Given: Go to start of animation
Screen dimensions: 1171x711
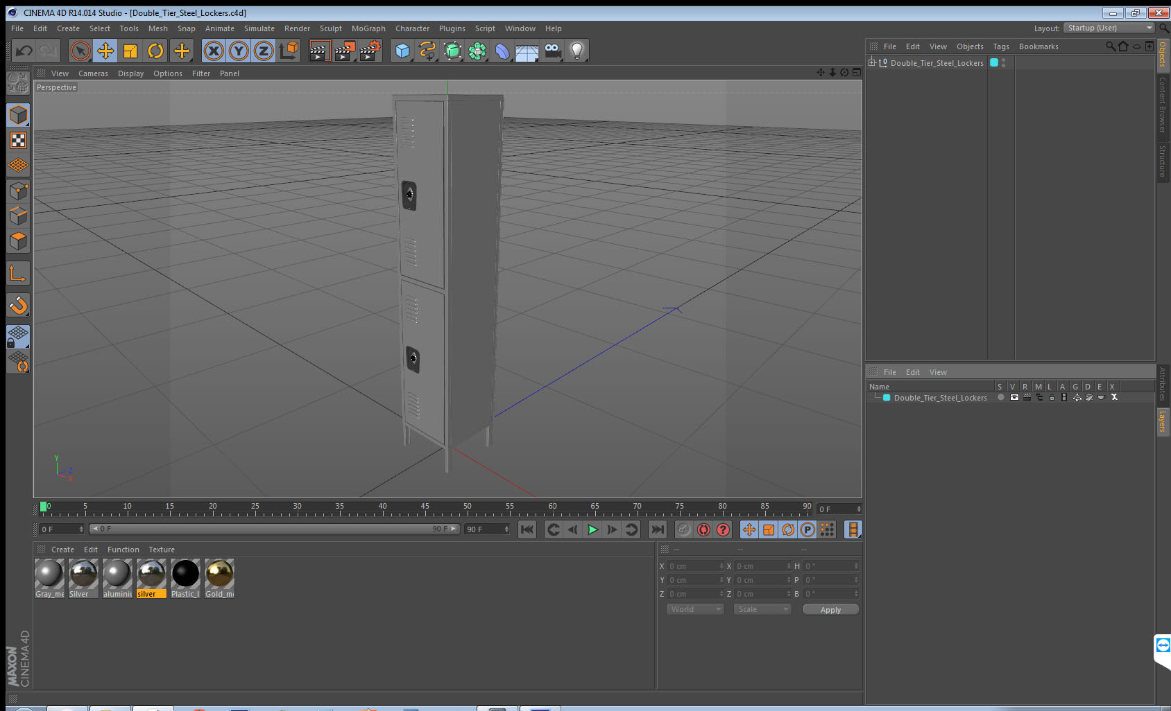Looking at the screenshot, I should click(x=527, y=529).
